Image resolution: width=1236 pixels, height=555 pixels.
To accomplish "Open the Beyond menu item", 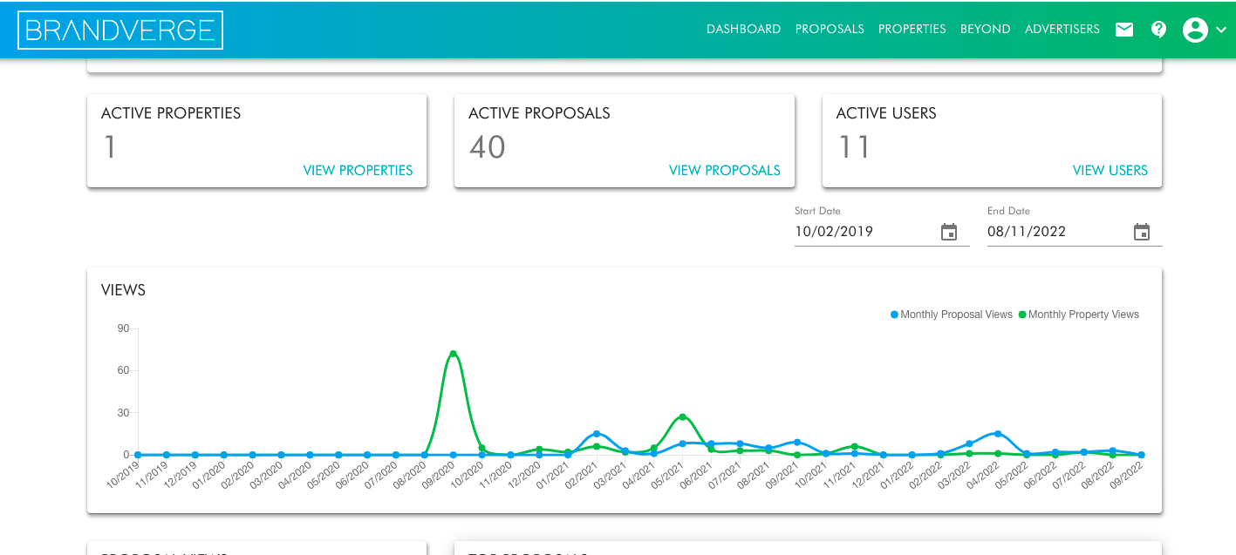I will coord(986,29).
